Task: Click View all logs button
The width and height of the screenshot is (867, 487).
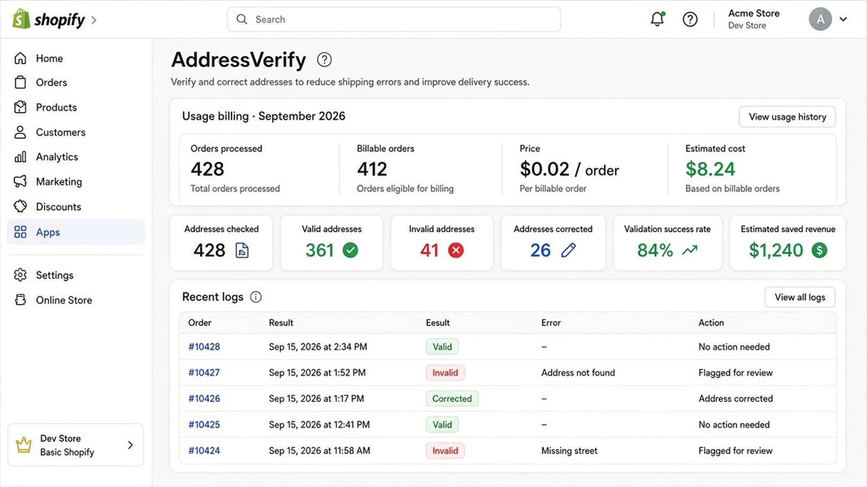Action: pyautogui.click(x=800, y=297)
